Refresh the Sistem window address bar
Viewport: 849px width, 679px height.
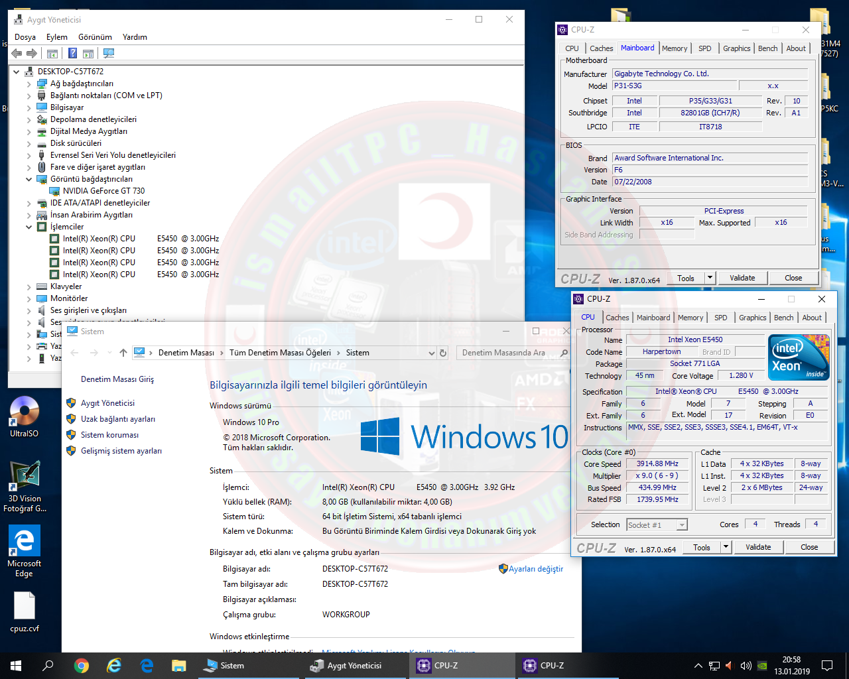(443, 353)
